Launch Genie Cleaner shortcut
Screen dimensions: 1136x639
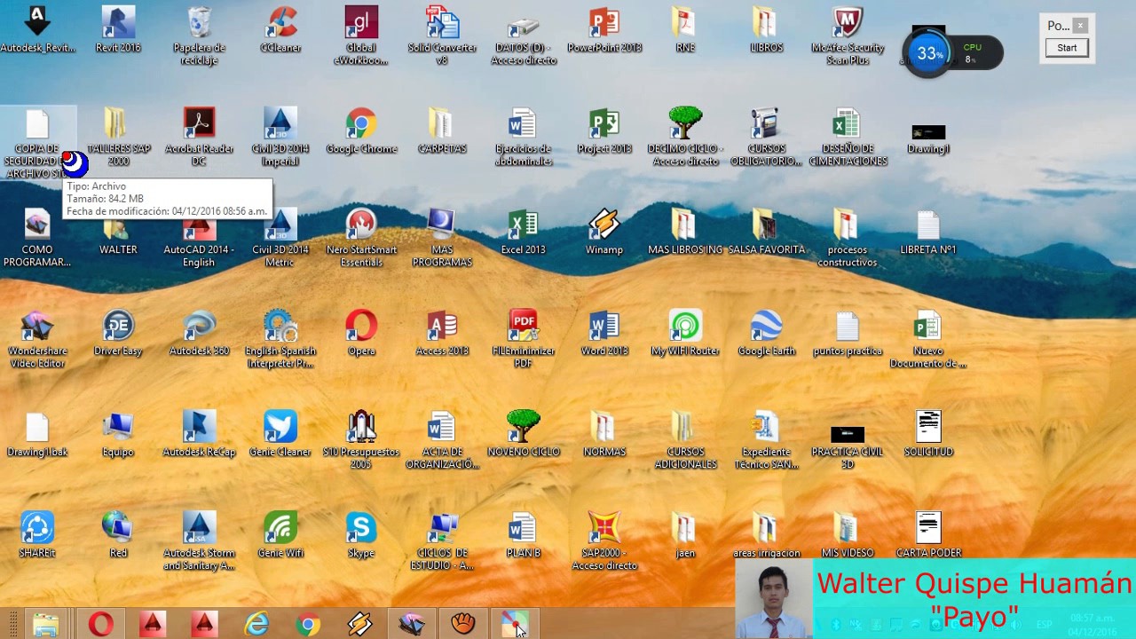pyautogui.click(x=280, y=434)
